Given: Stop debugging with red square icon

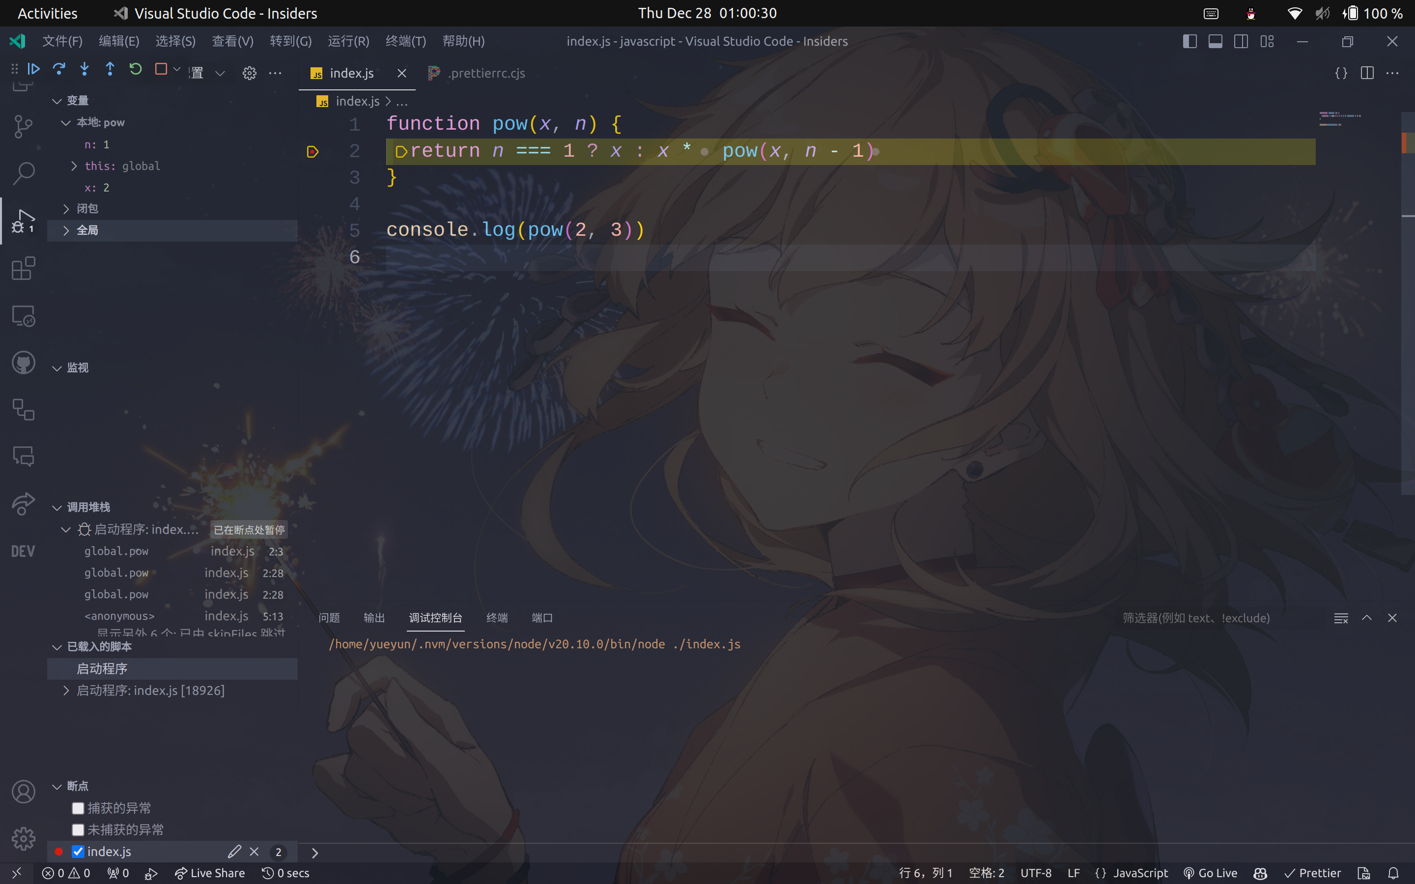Looking at the screenshot, I should 161,70.
